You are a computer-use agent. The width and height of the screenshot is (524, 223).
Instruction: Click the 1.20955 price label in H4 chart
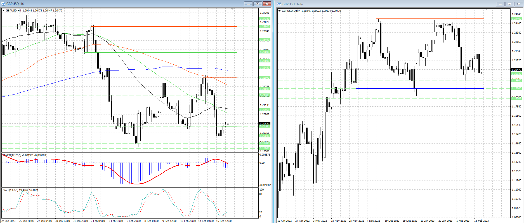click(x=265, y=110)
